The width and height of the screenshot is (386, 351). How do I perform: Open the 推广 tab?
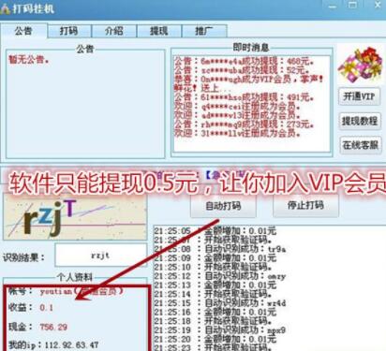(204, 31)
